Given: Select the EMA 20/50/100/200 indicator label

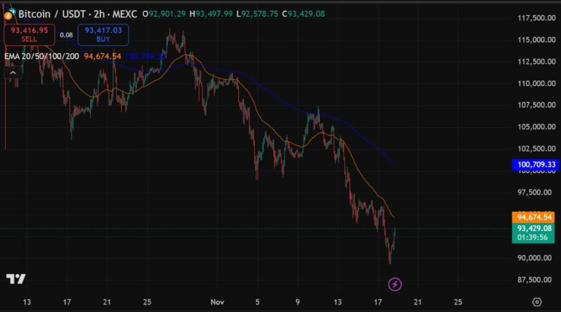Looking at the screenshot, I should click(x=42, y=56).
